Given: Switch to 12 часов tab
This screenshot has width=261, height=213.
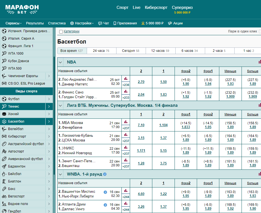Looking at the screenshot, I should (160, 51).
